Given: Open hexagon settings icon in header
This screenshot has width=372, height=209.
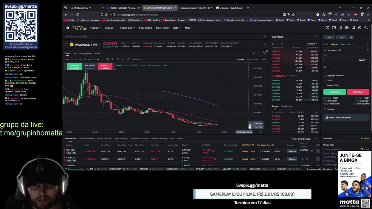Looking at the screenshot, I should pos(360,28).
